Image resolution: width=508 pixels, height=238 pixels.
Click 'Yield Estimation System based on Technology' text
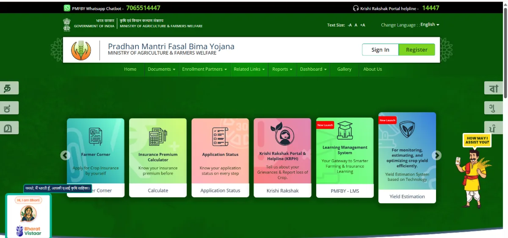coord(407,177)
